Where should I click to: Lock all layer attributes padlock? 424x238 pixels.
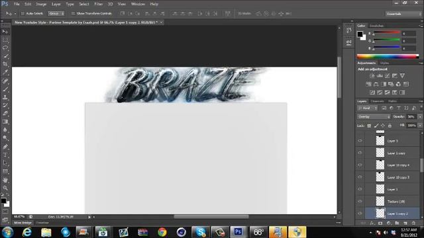[390, 126]
